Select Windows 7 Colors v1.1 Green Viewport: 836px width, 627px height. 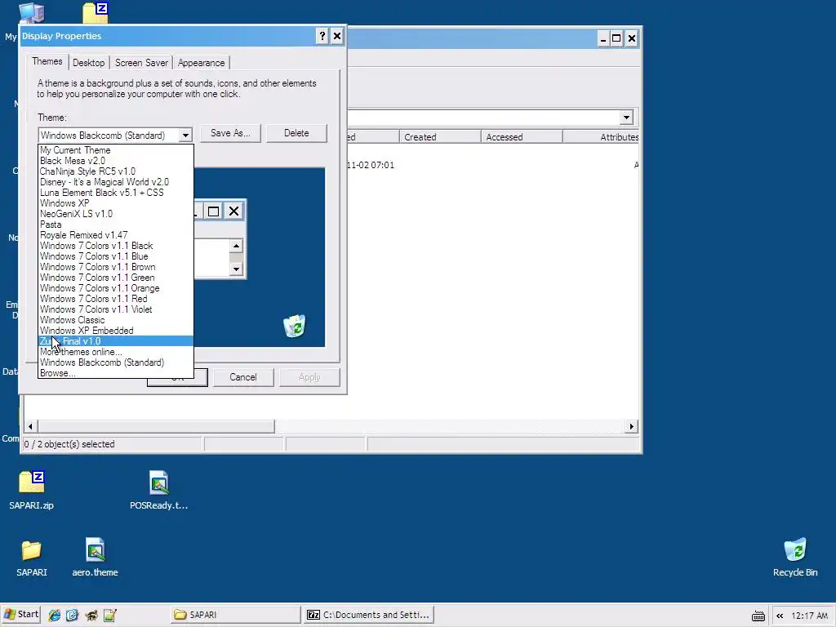pyautogui.click(x=116, y=278)
